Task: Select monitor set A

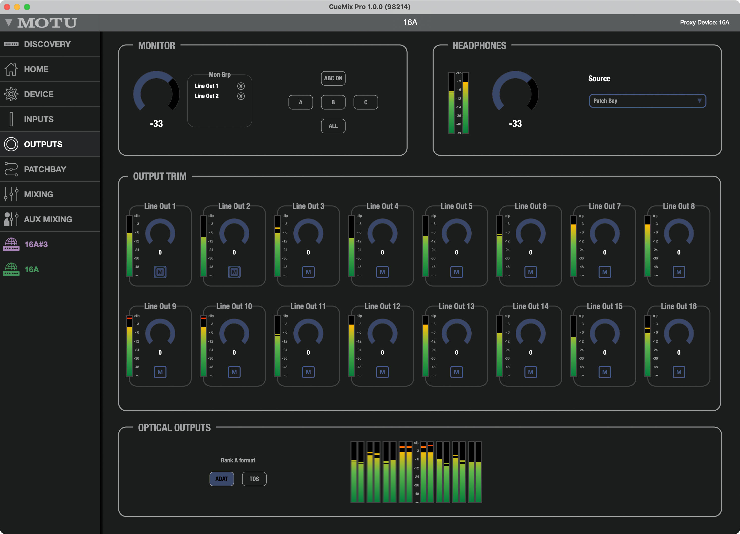Action: (300, 102)
